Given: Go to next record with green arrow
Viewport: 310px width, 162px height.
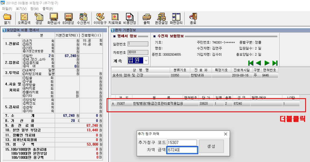Looking at the screenshot, I should click(x=267, y=63).
